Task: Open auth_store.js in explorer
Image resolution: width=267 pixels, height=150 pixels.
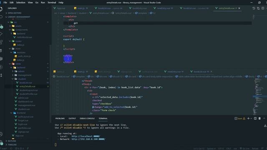Action: click(x=24, y=56)
